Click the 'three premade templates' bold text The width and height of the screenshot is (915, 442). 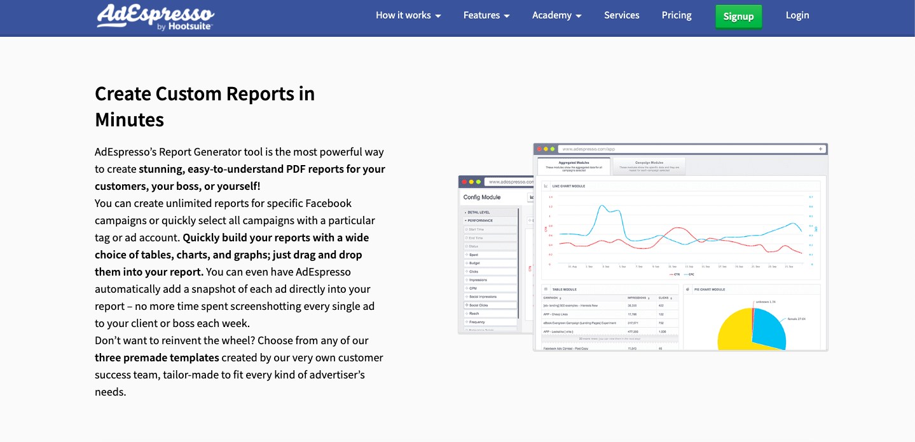click(157, 358)
